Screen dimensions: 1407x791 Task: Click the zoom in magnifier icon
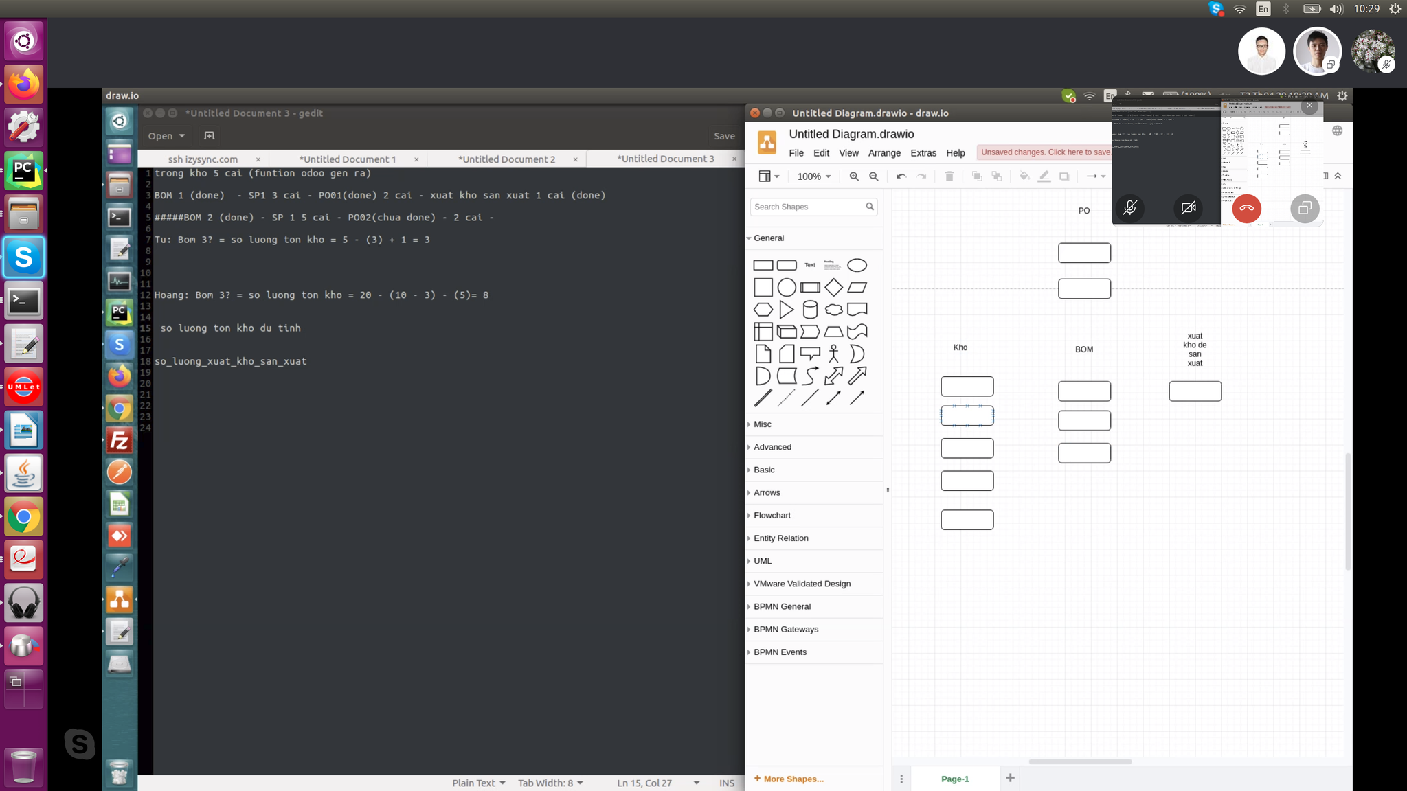point(854,176)
